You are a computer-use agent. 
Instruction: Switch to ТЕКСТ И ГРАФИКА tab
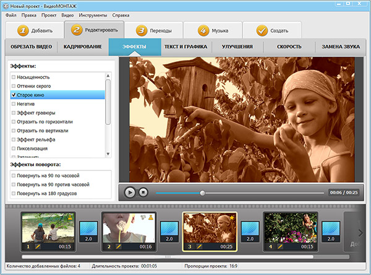coord(185,46)
